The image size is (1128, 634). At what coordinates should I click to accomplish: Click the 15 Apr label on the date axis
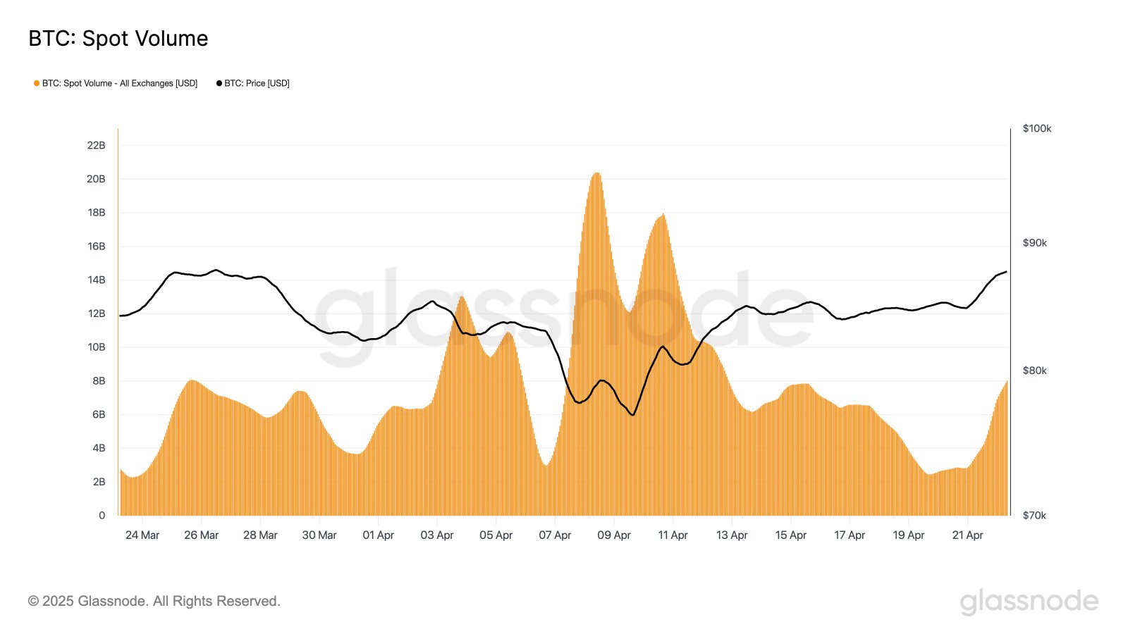[x=792, y=535]
